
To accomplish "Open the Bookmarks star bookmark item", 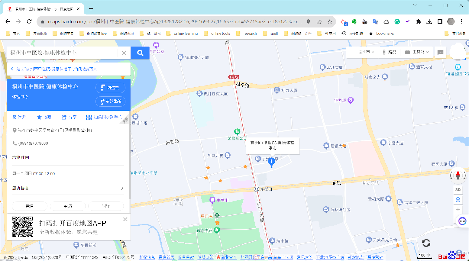I will pyautogui.click(x=381, y=33).
